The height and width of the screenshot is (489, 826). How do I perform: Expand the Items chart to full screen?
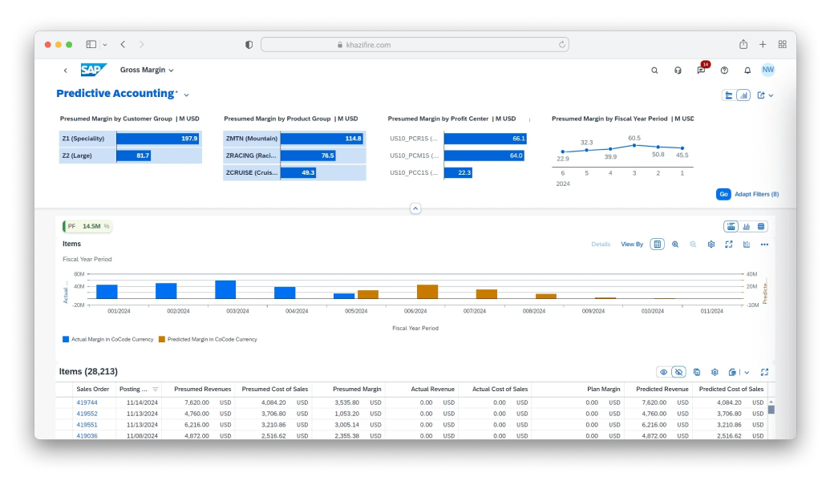[x=728, y=244]
